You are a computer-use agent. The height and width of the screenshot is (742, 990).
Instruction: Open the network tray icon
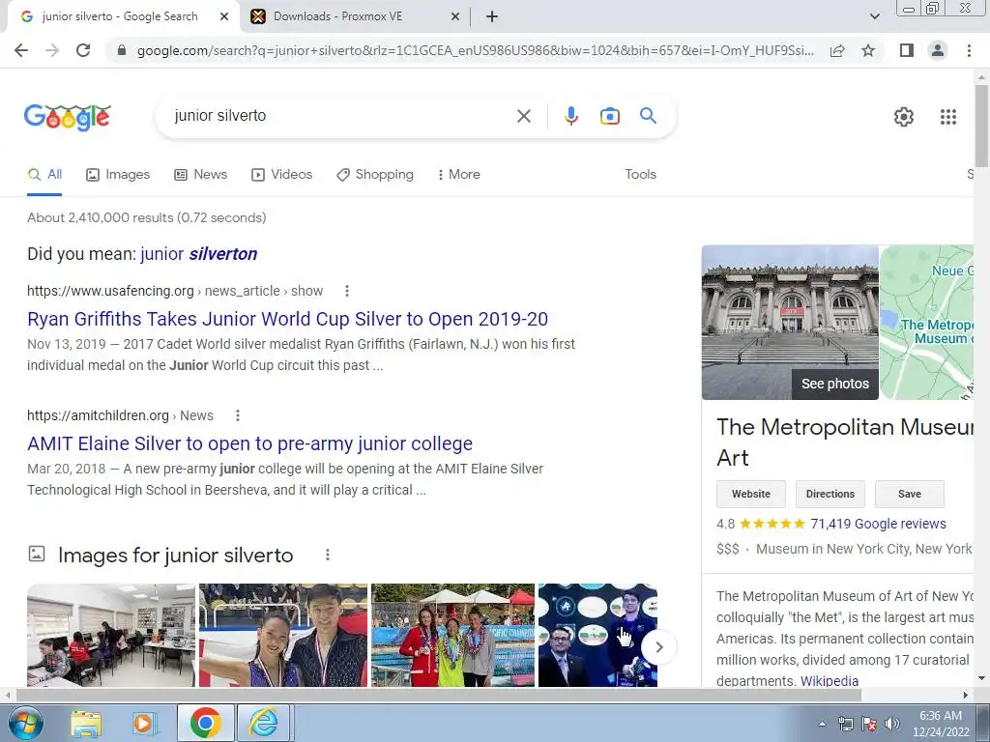click(x=845, y=724)
